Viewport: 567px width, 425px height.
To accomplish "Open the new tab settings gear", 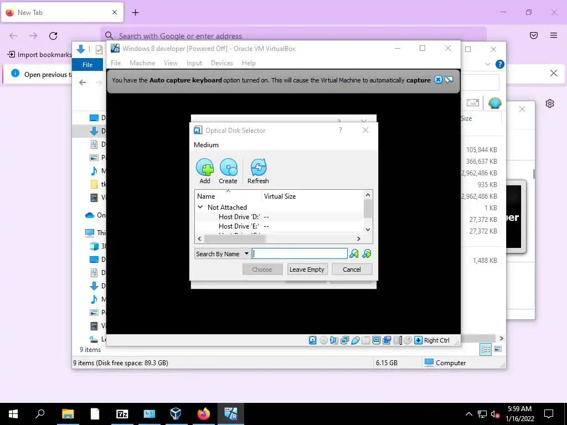I will (x=550, y=103).
